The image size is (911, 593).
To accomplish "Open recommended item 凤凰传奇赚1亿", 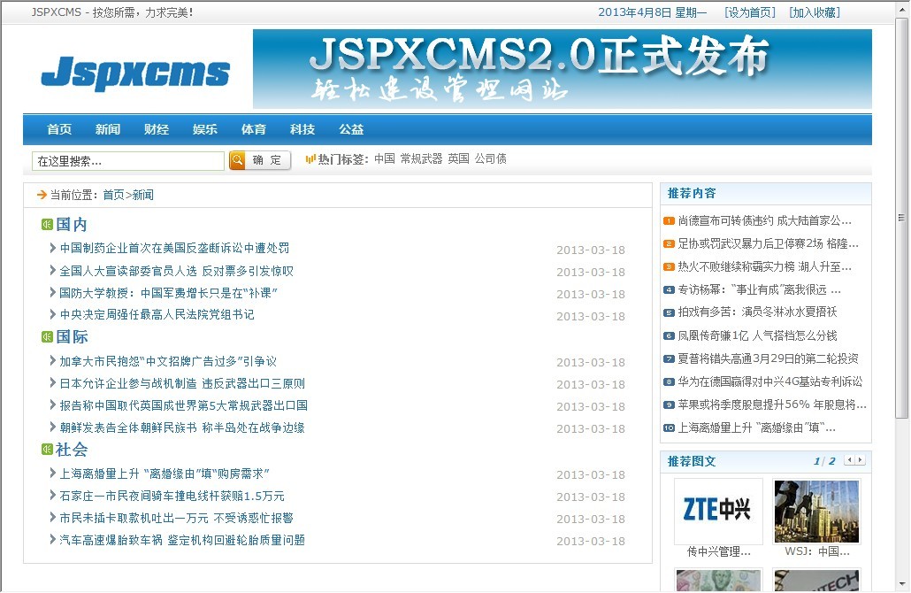I will tap(758, 335).
